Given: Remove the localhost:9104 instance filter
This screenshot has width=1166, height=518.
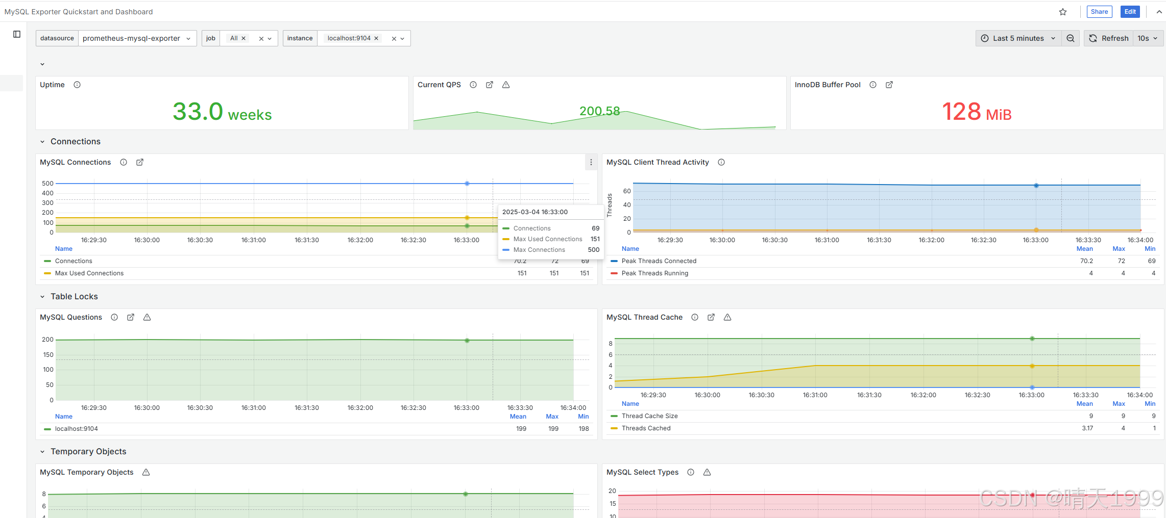Looking at the screenshot, I should click(376, 38).
